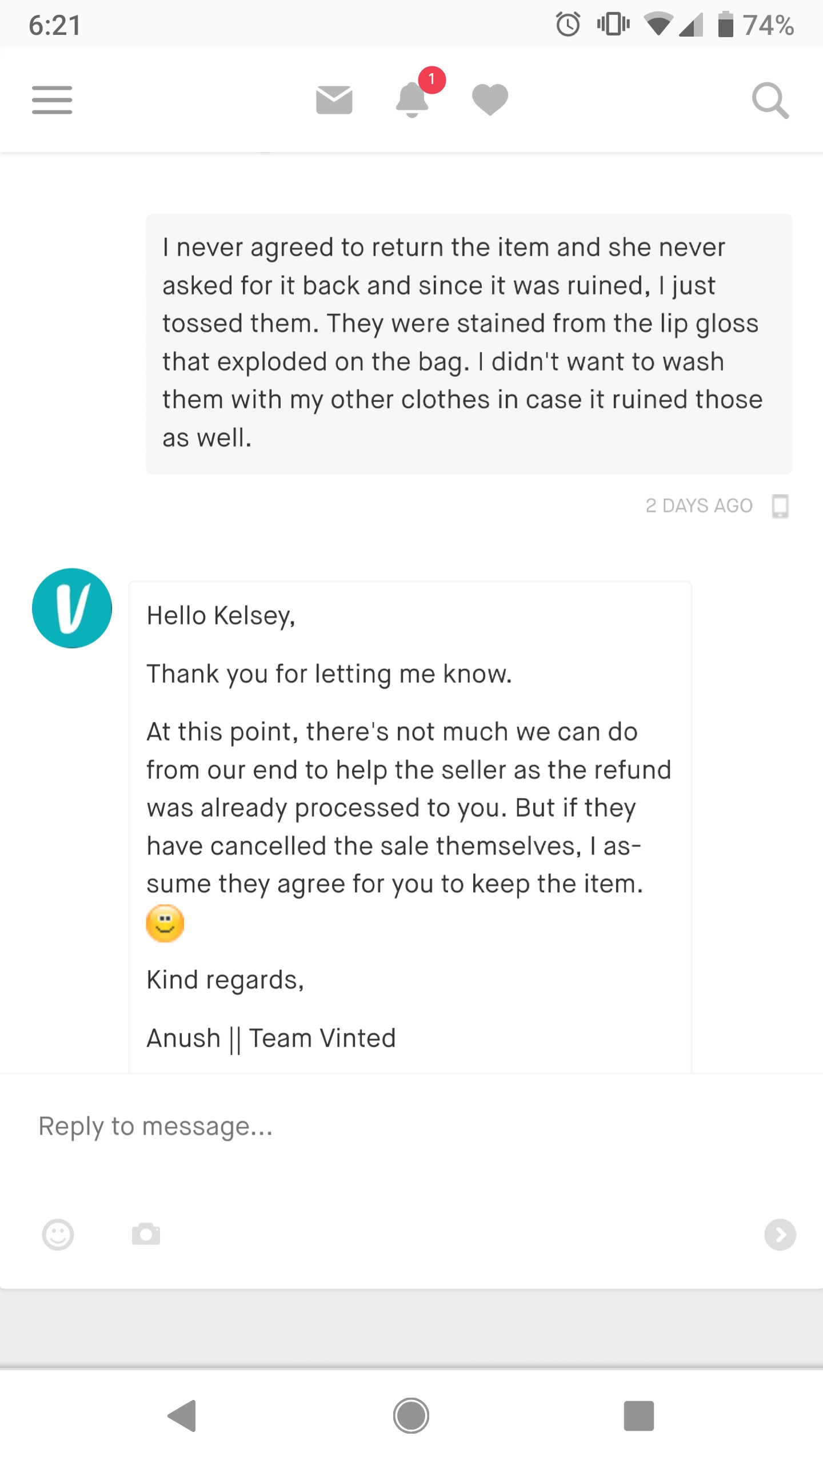Return home using the home button

(411, 1417)
